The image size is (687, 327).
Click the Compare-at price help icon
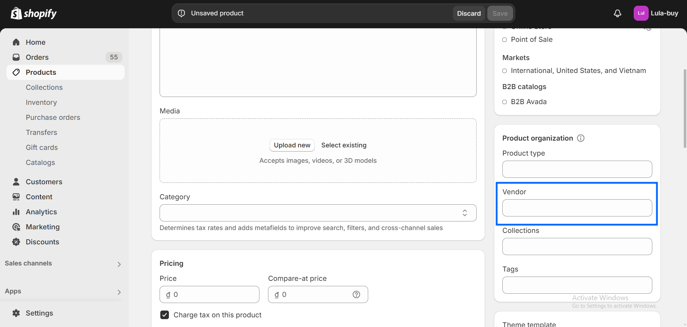point(356,294)
